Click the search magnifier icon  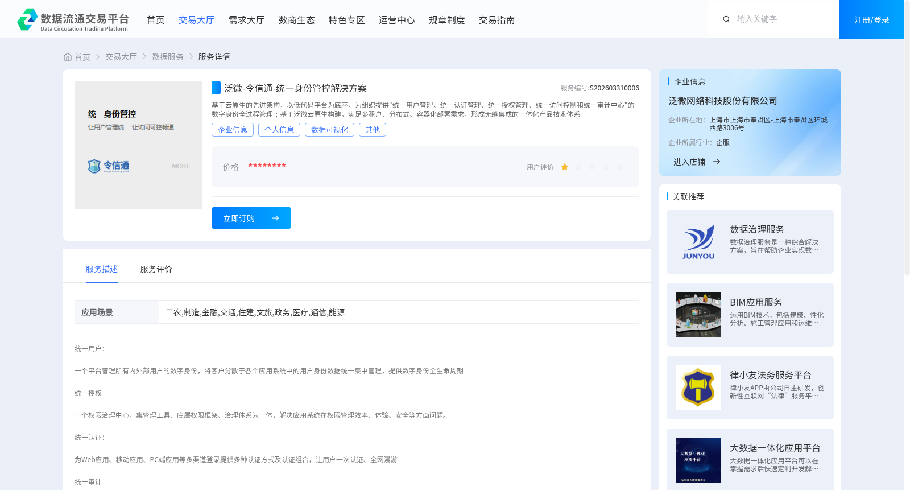726,19
